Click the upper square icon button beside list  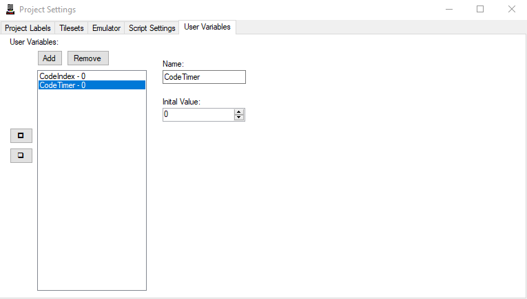(21, 136)
